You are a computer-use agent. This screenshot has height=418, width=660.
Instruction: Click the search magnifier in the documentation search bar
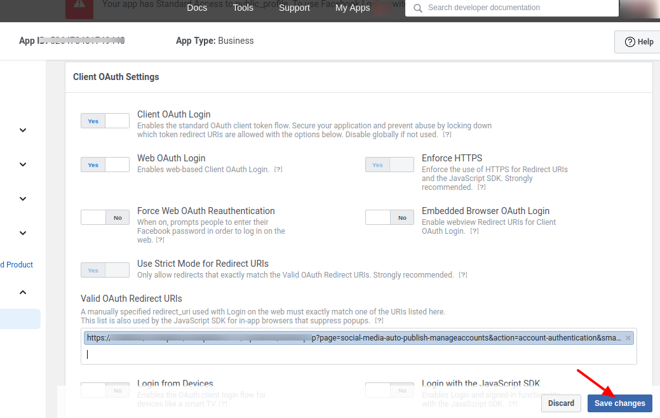pyautogui.click(x=417, y=8)
